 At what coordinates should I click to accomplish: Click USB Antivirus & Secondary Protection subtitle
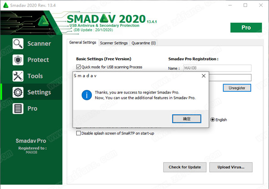pos(104,26)
